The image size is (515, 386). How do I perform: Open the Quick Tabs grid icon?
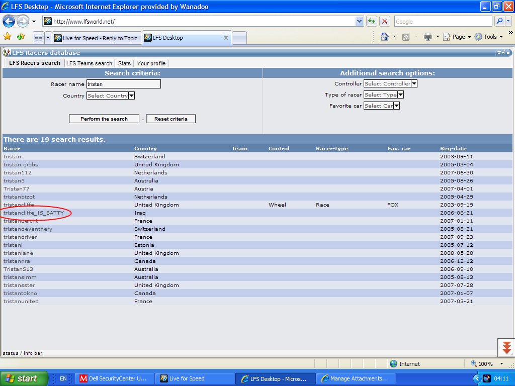[x=38, y=38]
